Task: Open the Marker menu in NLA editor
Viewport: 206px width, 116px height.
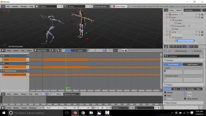Action: (23, 94)
